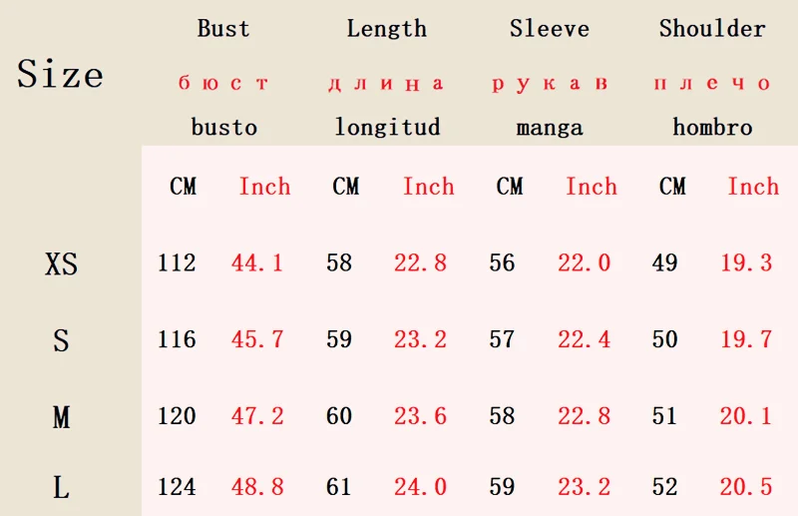This screenshot has width=798, height=516.
Task: Select the Inch label under Shoulder
Action: pos(753,187)
